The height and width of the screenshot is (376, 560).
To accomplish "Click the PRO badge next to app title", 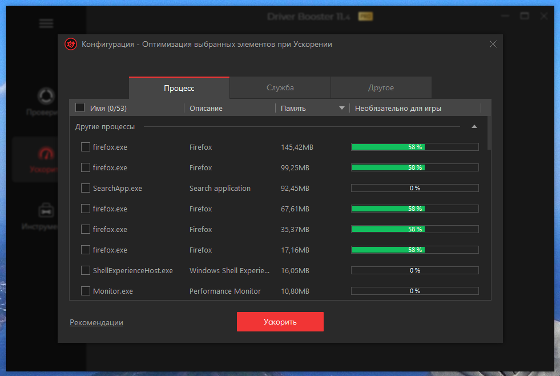I will pyautogui.click(x=365, y=16).
